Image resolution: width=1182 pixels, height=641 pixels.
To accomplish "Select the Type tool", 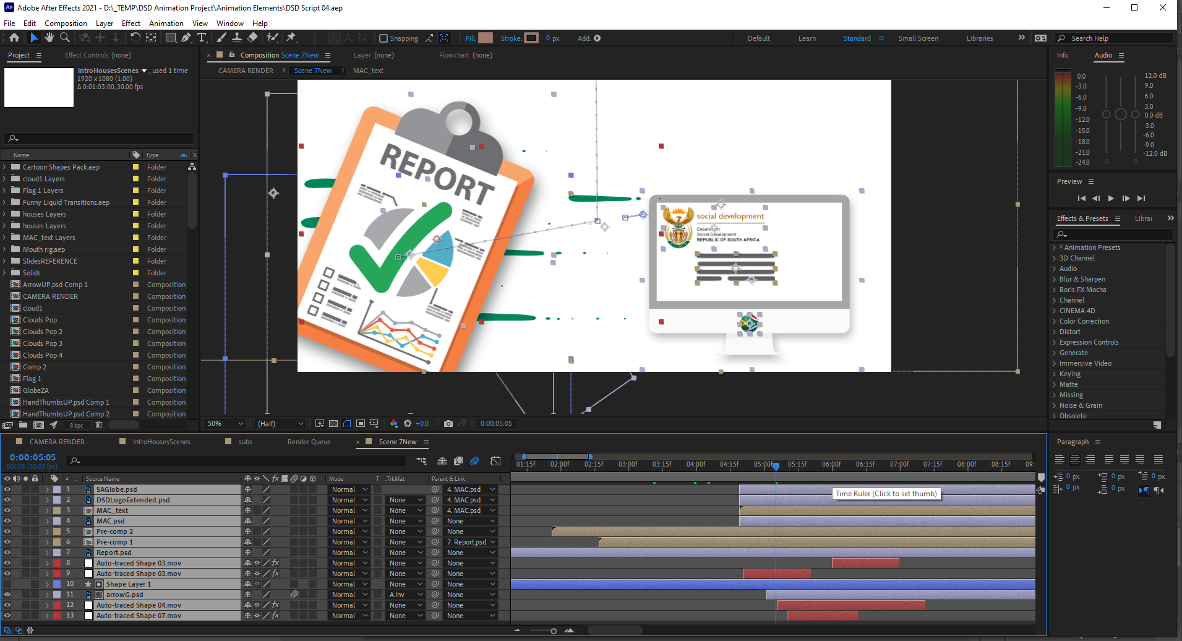I will [x=202, y=38].
